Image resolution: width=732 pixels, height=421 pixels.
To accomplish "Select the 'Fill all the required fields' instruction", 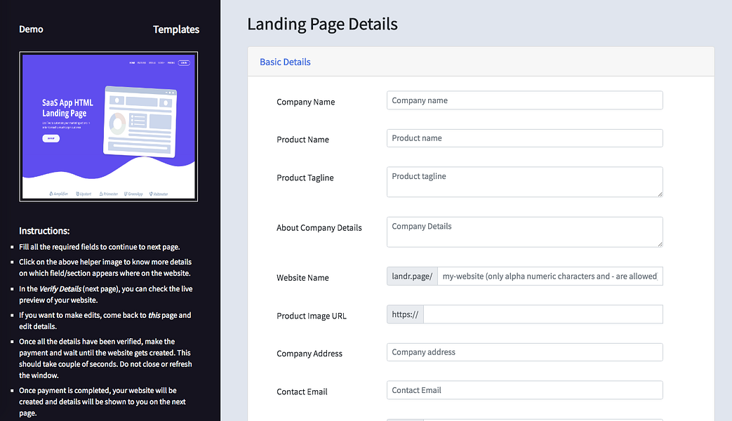I will [100, 247].
